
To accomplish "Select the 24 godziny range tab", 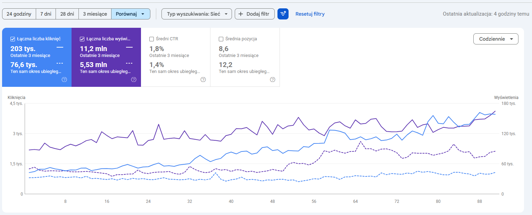I will click(19, 14).
